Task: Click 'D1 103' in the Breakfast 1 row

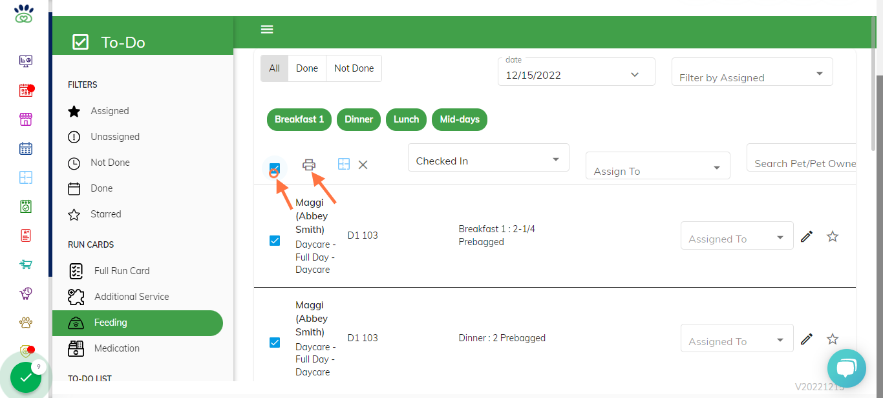Action: tap(363, 235)
